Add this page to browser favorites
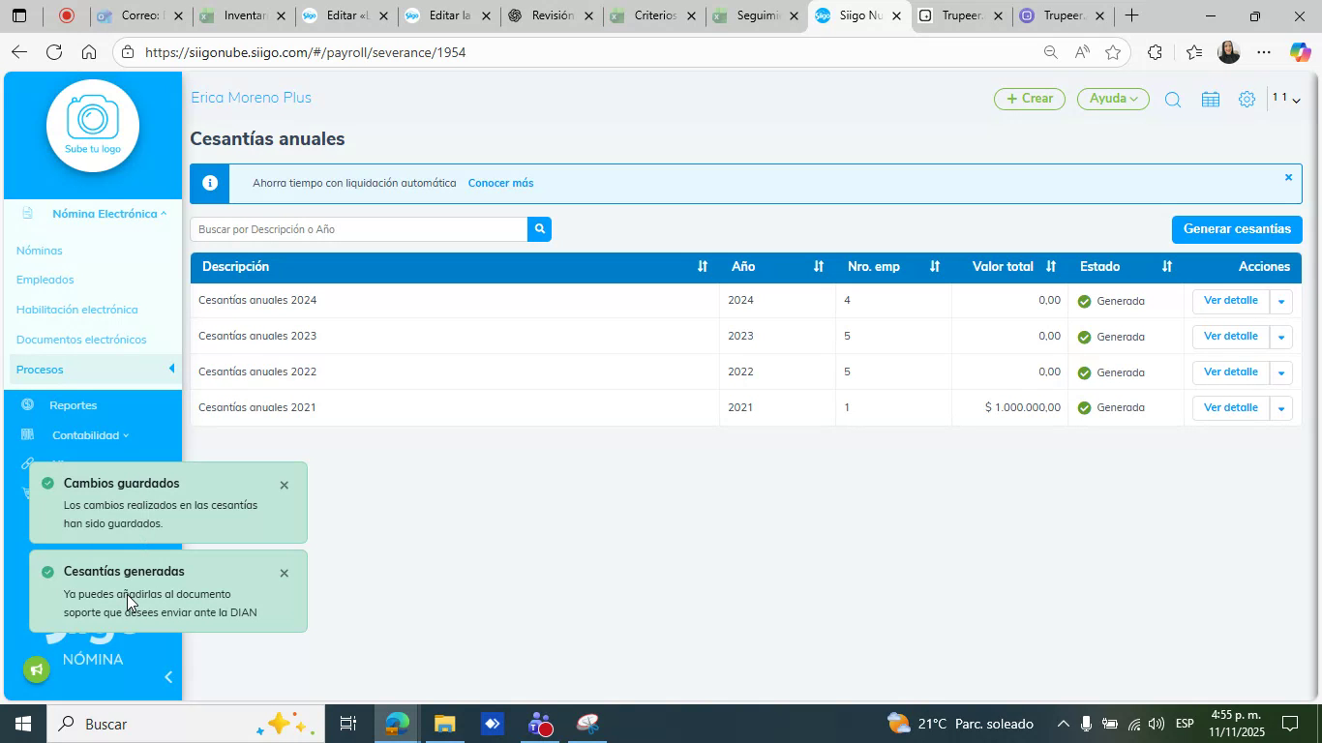This screenshot has height=743, width=1322. pos(1113,52)
